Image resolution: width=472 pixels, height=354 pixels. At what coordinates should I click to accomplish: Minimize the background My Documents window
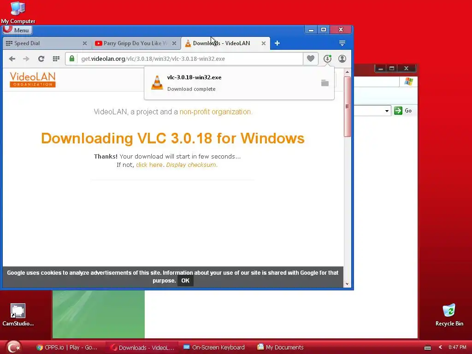(380, 68)
